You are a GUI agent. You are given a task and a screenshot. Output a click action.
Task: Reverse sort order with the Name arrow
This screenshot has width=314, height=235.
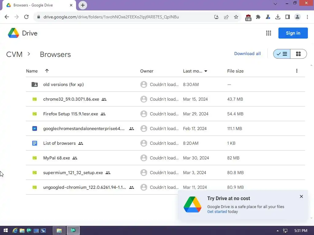[x=47, y=71]
